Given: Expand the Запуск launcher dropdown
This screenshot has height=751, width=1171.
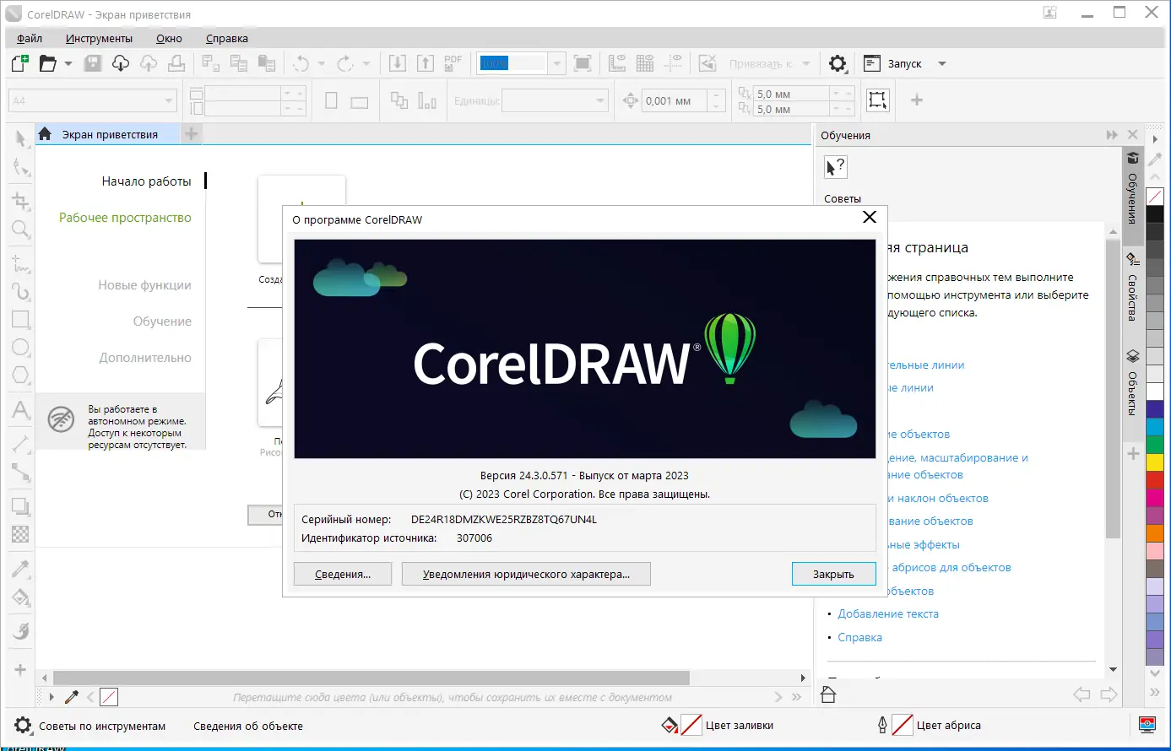Looking at the screenshot, I should tap(942, 63).
